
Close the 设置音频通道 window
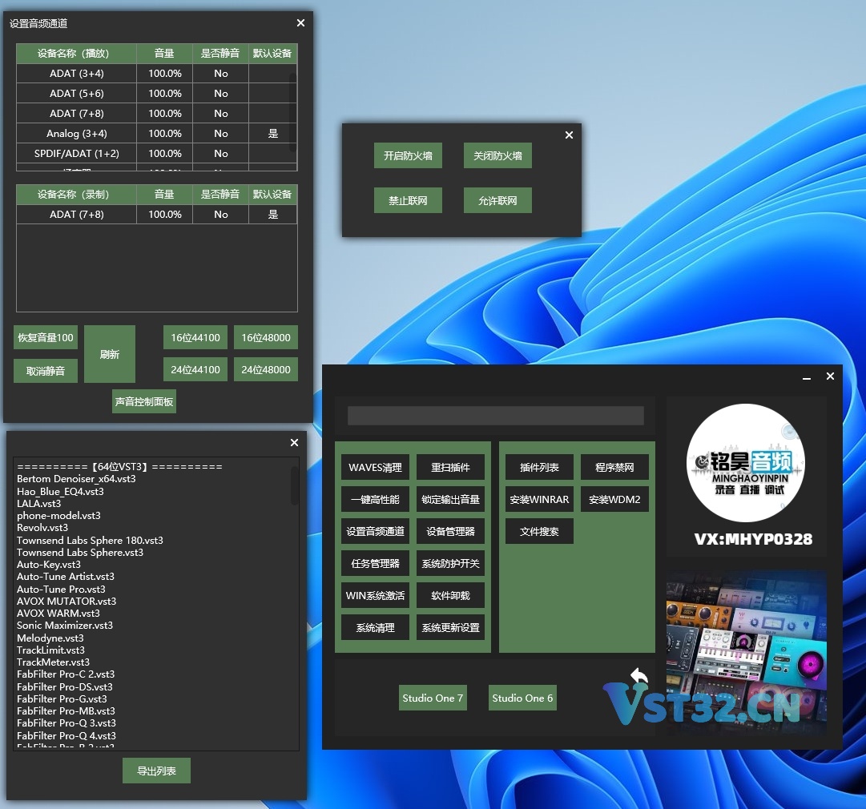[x=300, y=22]
